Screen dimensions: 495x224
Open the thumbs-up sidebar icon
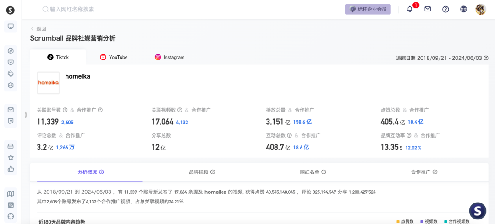click(11, 169)
